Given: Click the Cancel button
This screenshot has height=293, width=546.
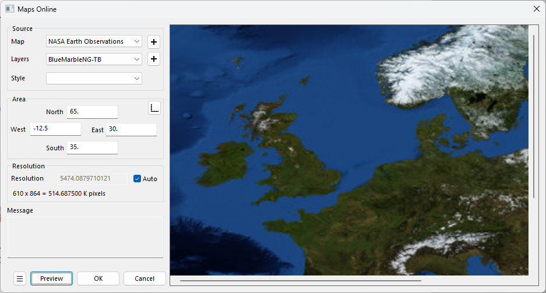Looking at the screenshot, I should (145, 278).
